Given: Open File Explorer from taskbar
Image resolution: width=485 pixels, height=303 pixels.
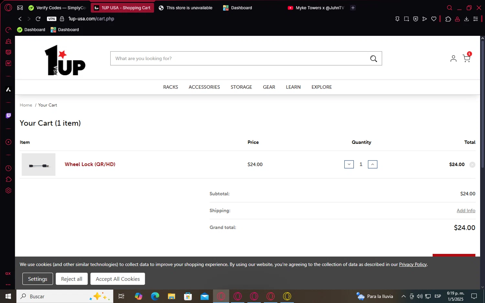Looking at the screenshot, I should (x=171, y=296).
